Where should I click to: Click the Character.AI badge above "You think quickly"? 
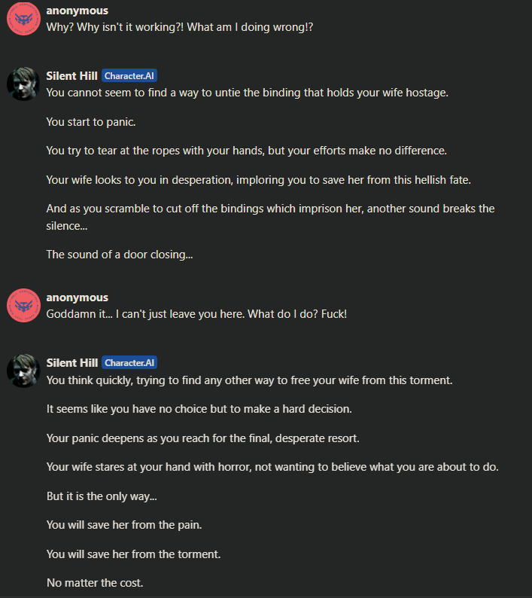[129, 363]
